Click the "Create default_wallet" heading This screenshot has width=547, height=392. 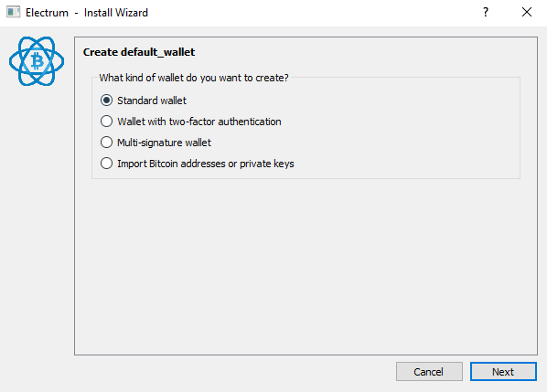tap(139, 52)
